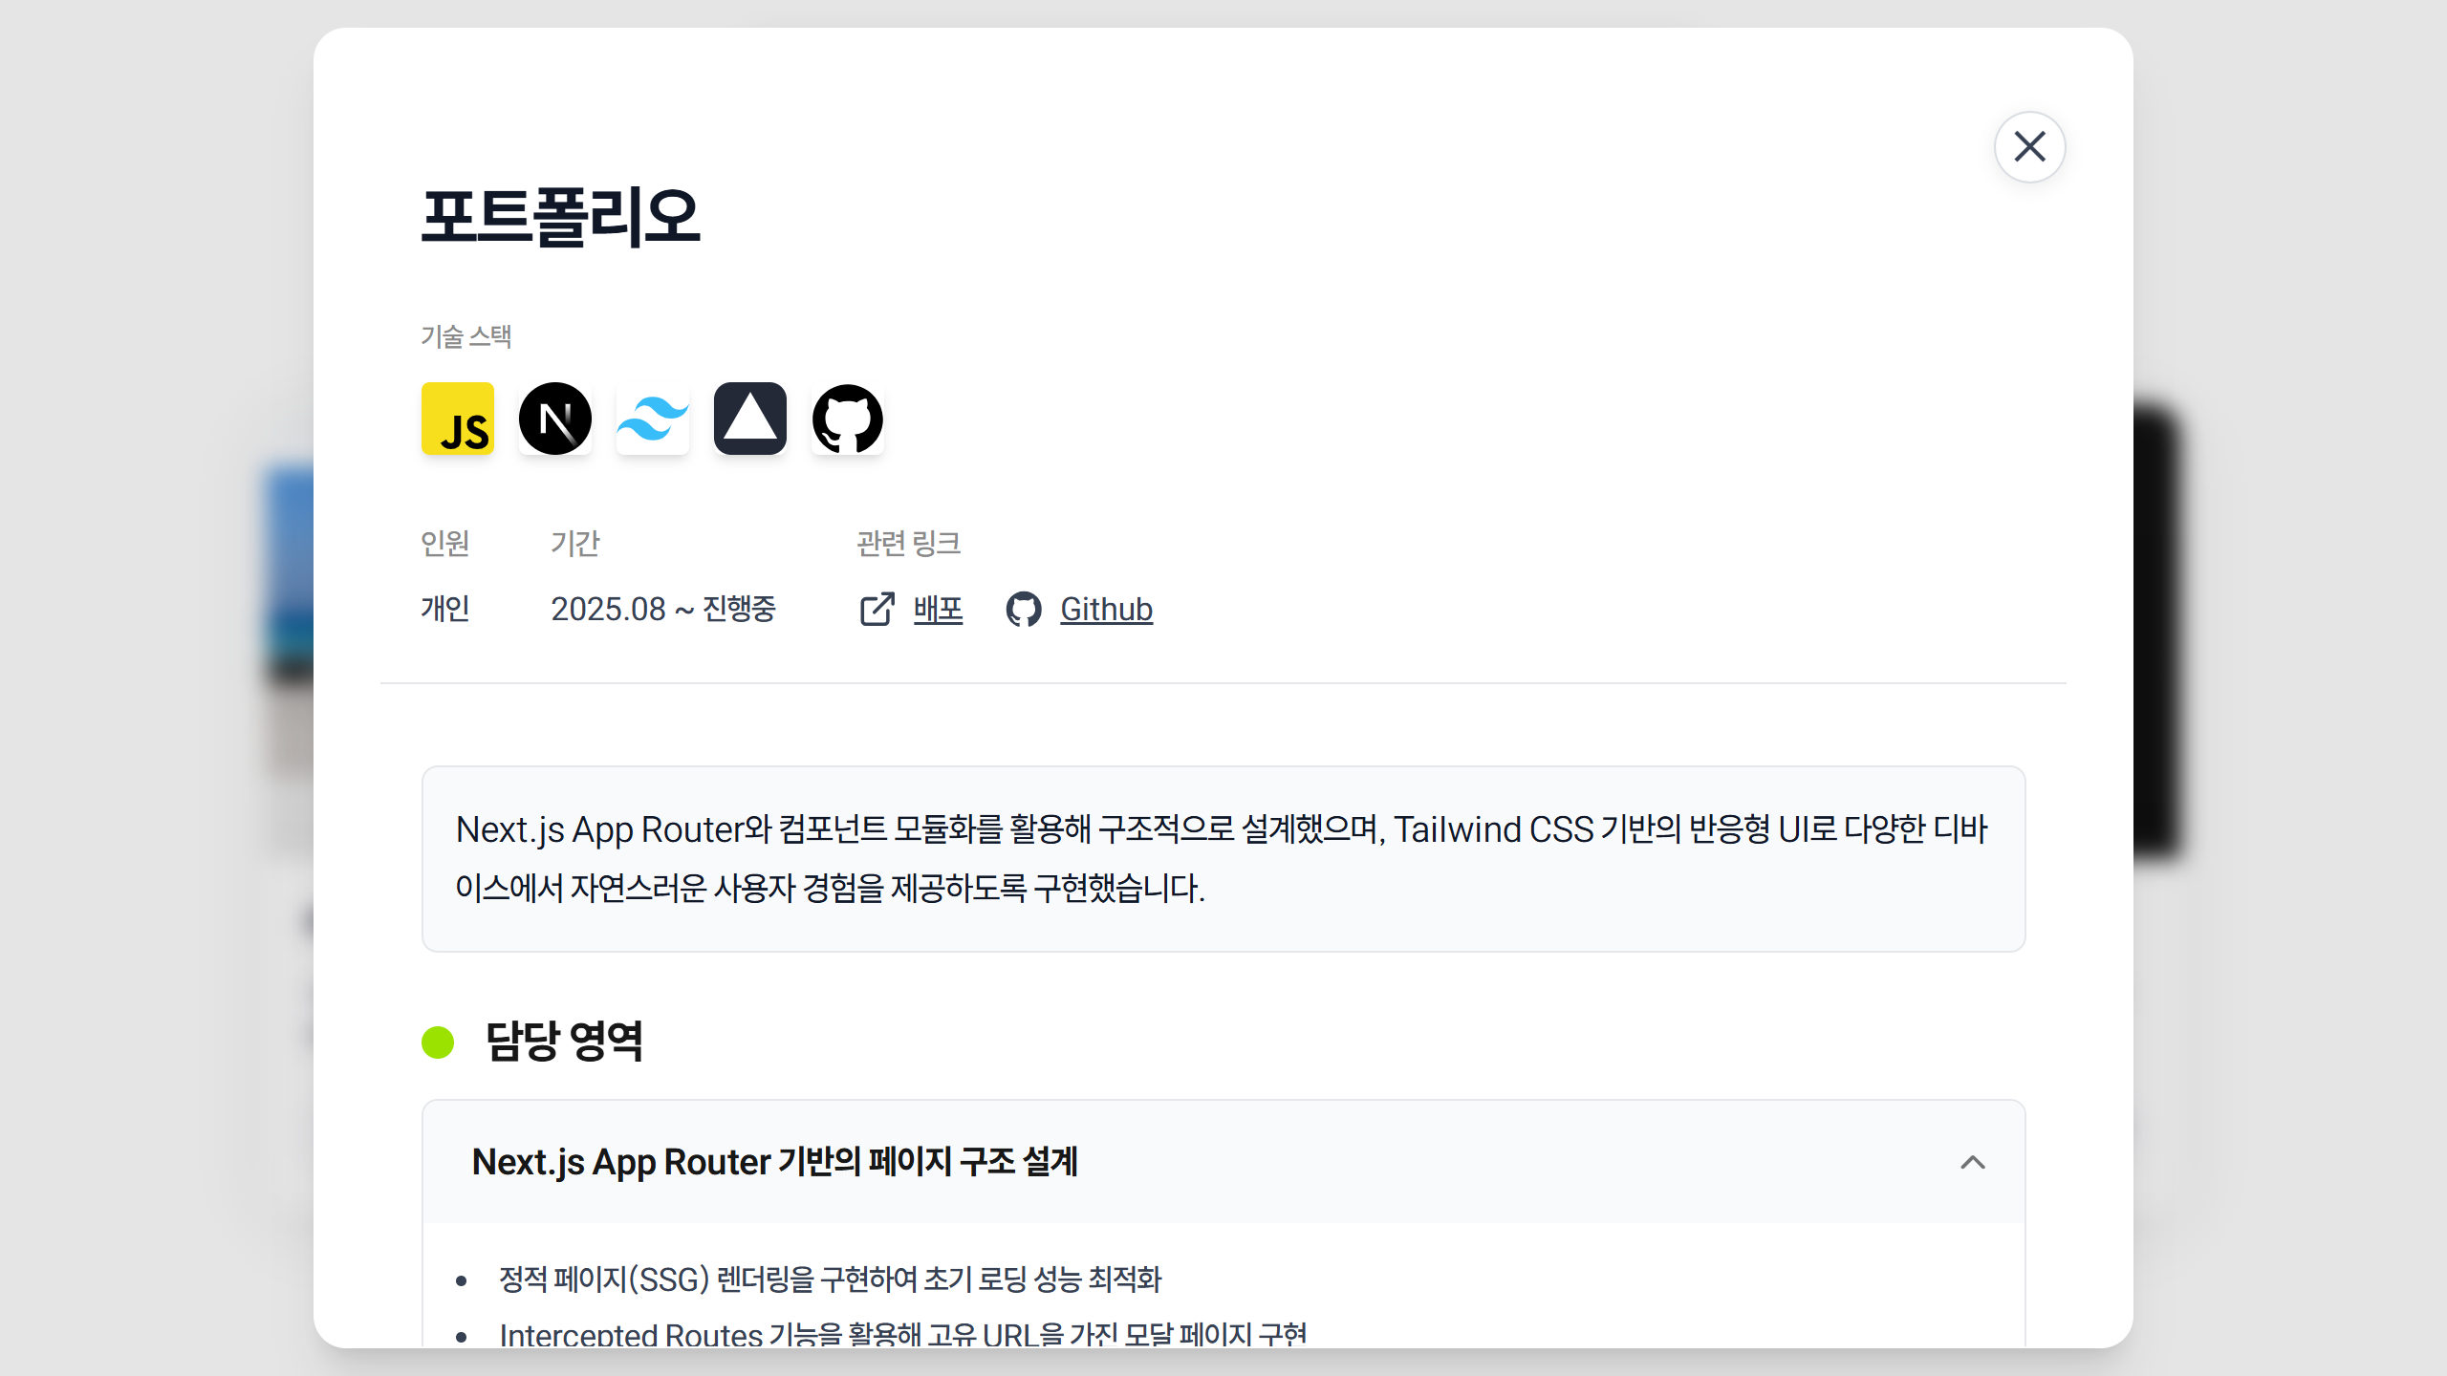The height and width of the screenshot is (1376, 2447).
Task: Click the GitHub icon in tech stack
Action: point(848,419)
